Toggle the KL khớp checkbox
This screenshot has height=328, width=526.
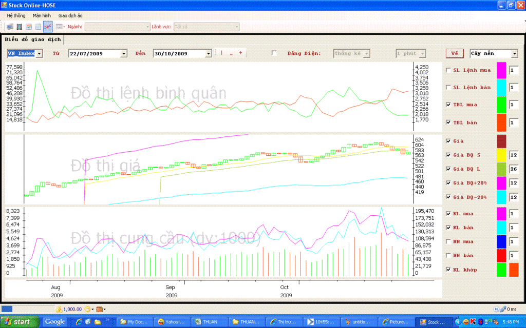coord(448,270)
